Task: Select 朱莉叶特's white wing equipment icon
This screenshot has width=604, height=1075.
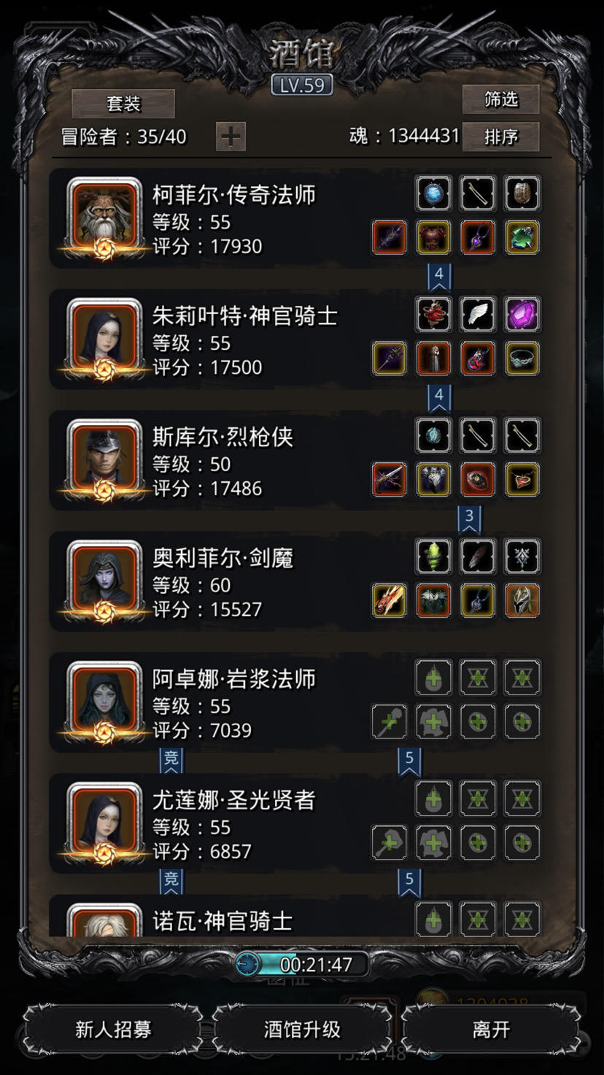Action: pos(479,315)
